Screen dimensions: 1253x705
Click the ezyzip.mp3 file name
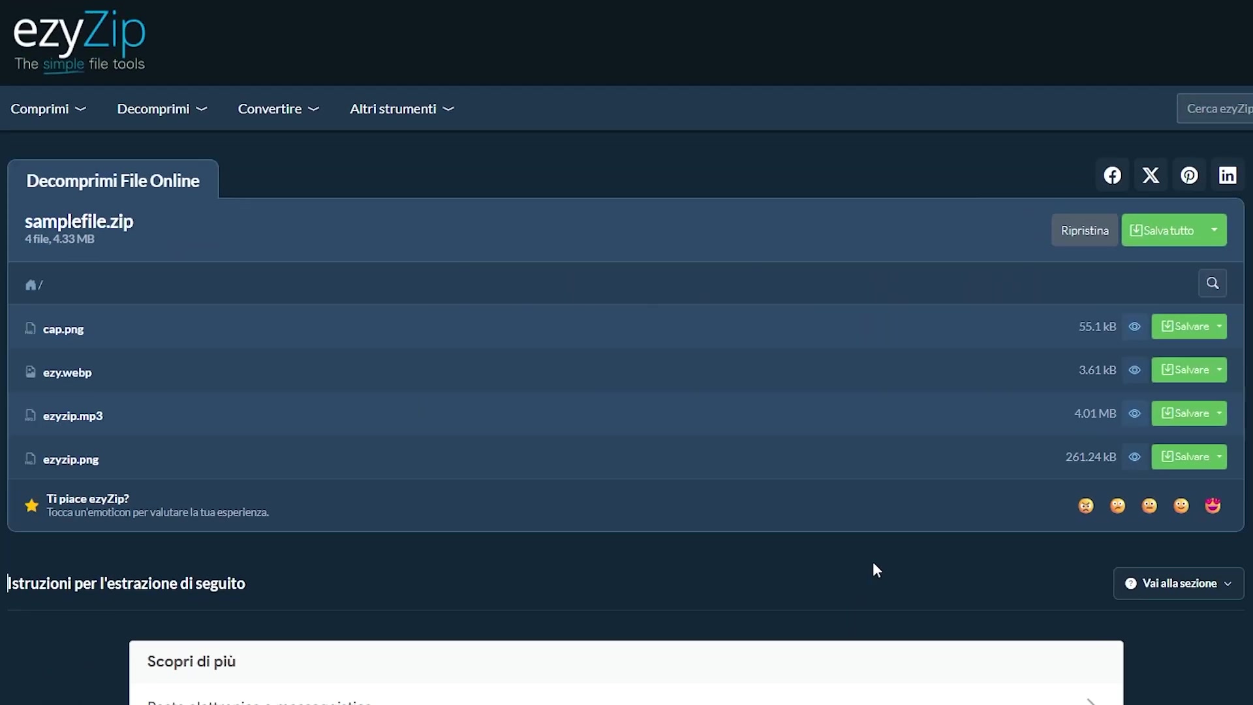click(x=73, y=416)
